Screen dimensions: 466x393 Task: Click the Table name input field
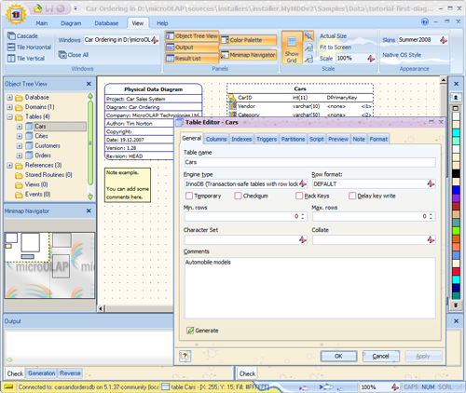coord(309,162)
